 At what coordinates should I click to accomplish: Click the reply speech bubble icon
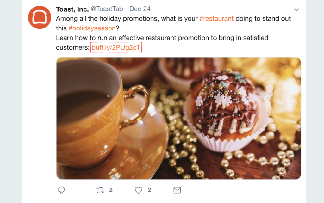(x=61, y=190)
